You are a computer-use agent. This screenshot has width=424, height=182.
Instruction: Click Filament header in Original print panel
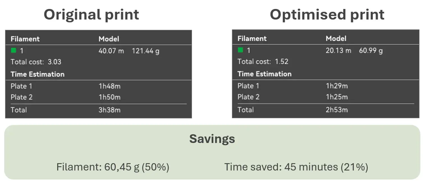25,39
